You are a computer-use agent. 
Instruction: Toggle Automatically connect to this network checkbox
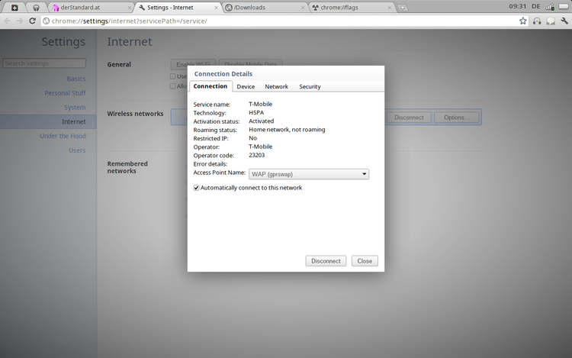[197, 188]
